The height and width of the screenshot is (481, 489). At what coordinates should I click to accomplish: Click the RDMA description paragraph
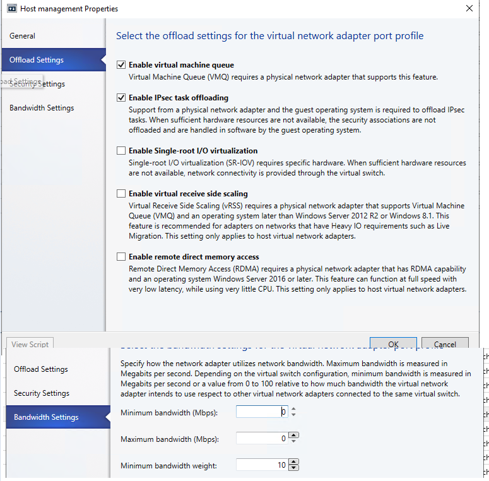tap(298, 279)
